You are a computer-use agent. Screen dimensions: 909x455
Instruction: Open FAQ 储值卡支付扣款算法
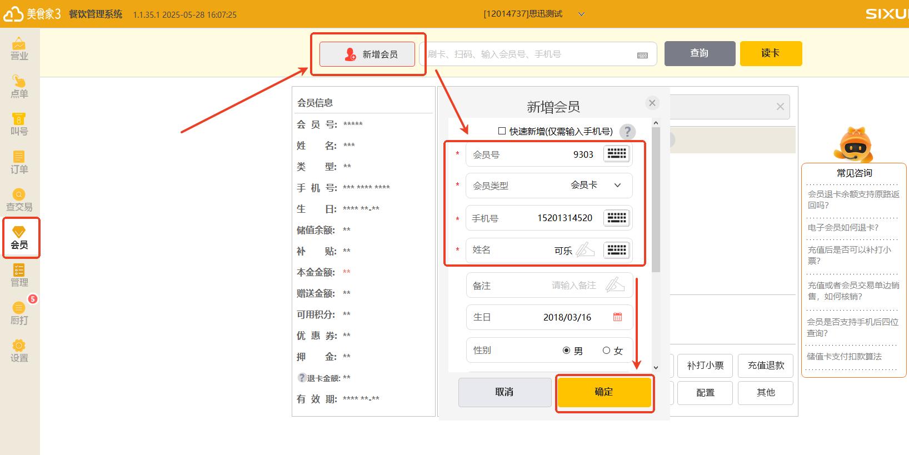pyautogui.click(x=845, y=357)
